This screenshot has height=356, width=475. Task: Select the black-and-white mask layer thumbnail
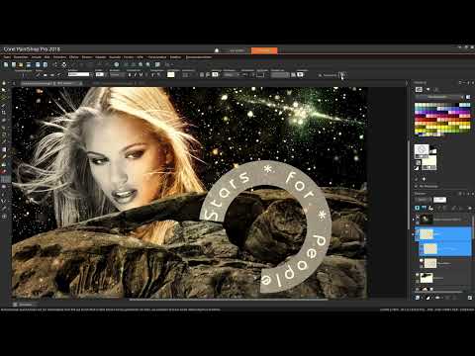427,278
